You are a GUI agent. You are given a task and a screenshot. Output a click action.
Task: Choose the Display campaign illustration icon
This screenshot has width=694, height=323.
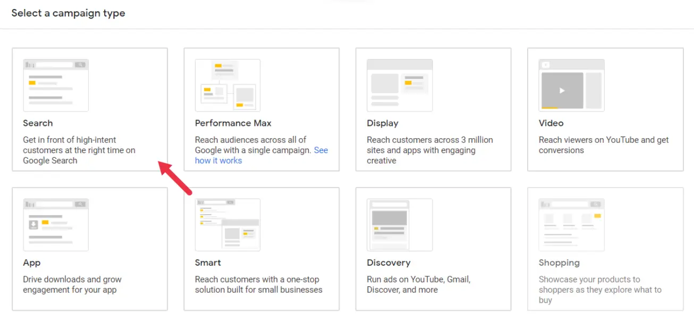400,85
